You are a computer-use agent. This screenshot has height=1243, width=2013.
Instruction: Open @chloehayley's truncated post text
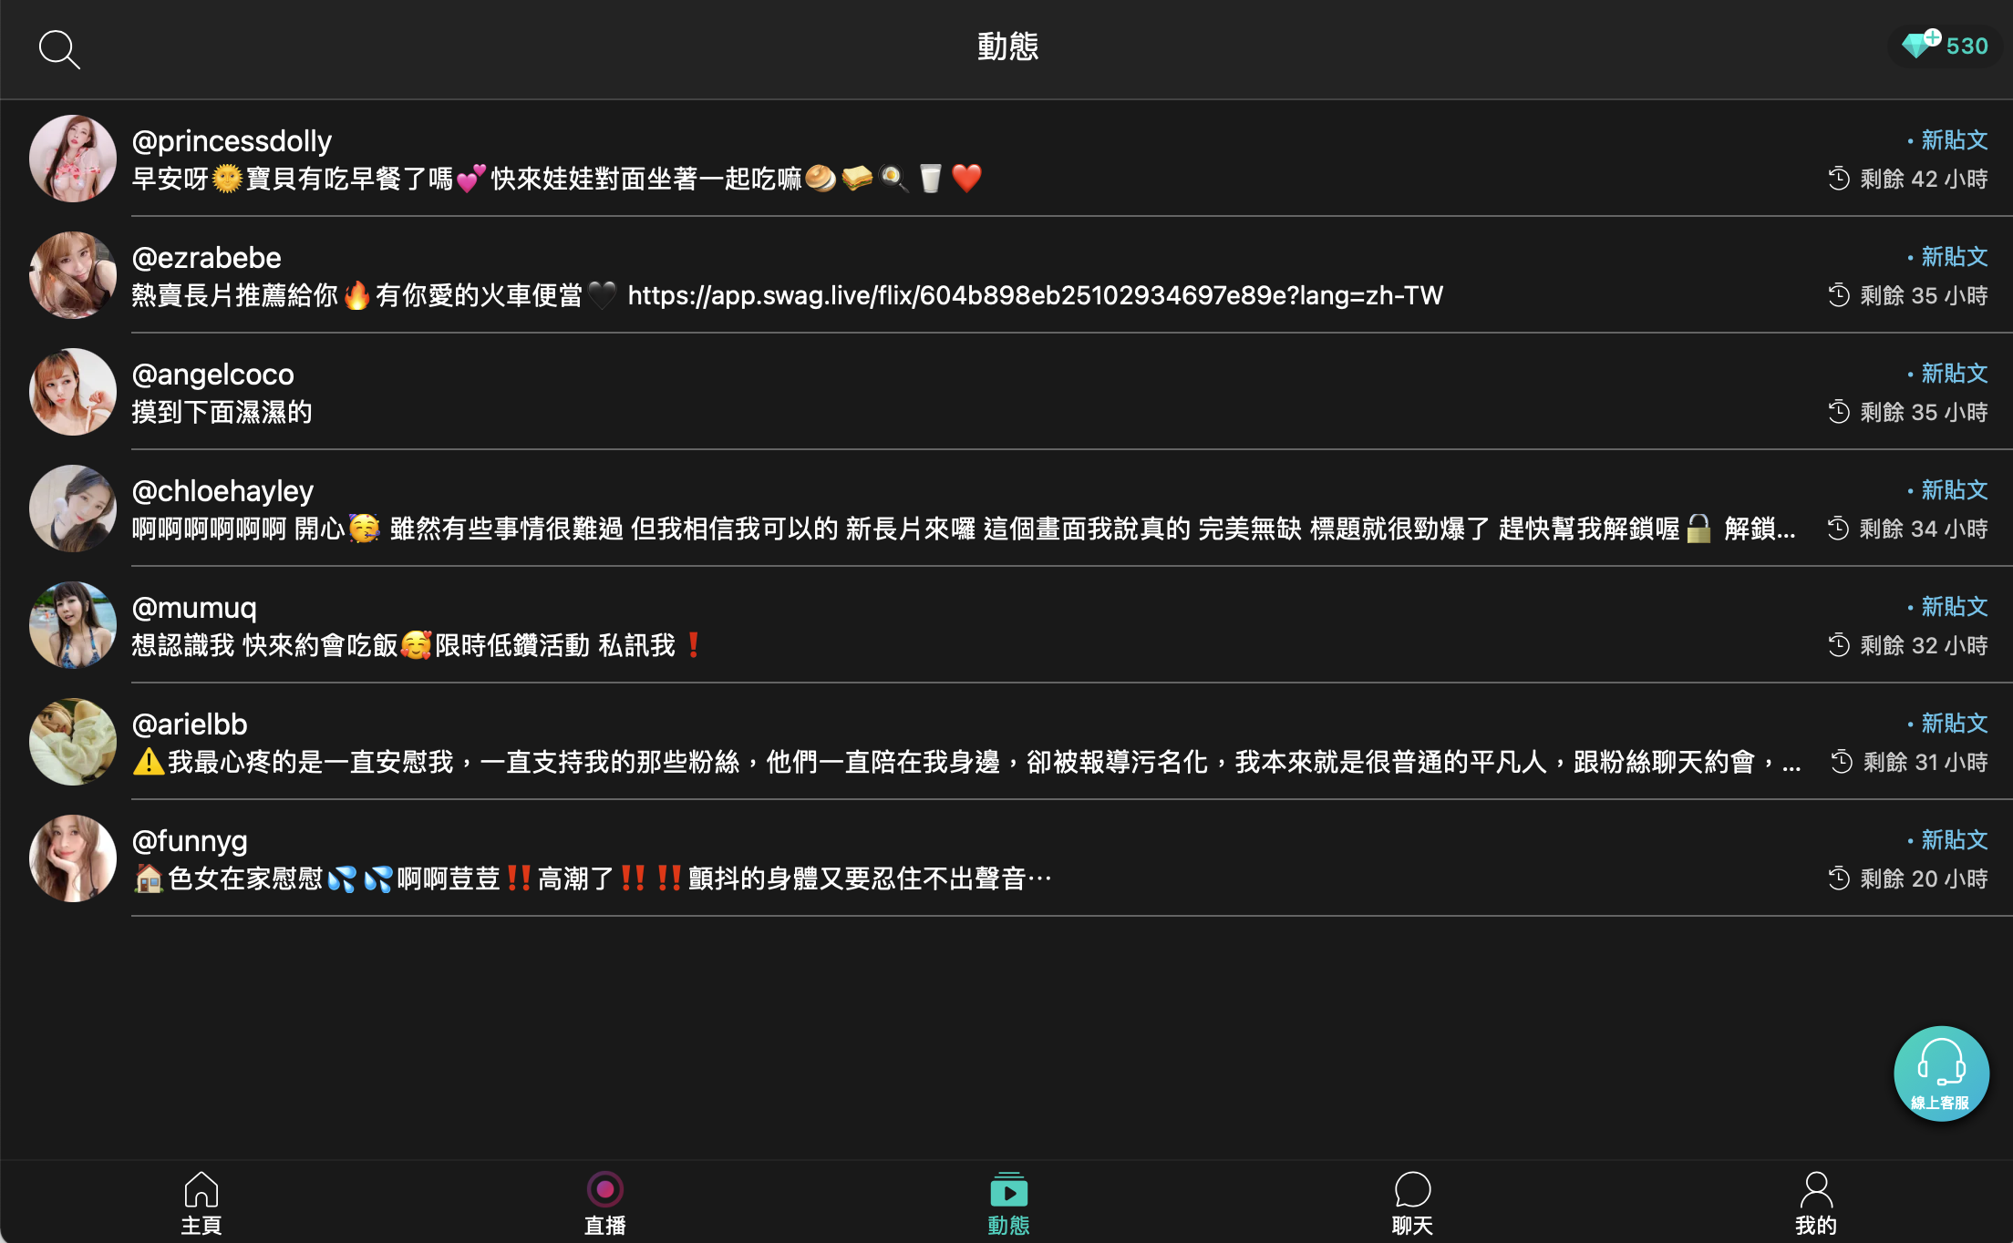tap(963, 529)
